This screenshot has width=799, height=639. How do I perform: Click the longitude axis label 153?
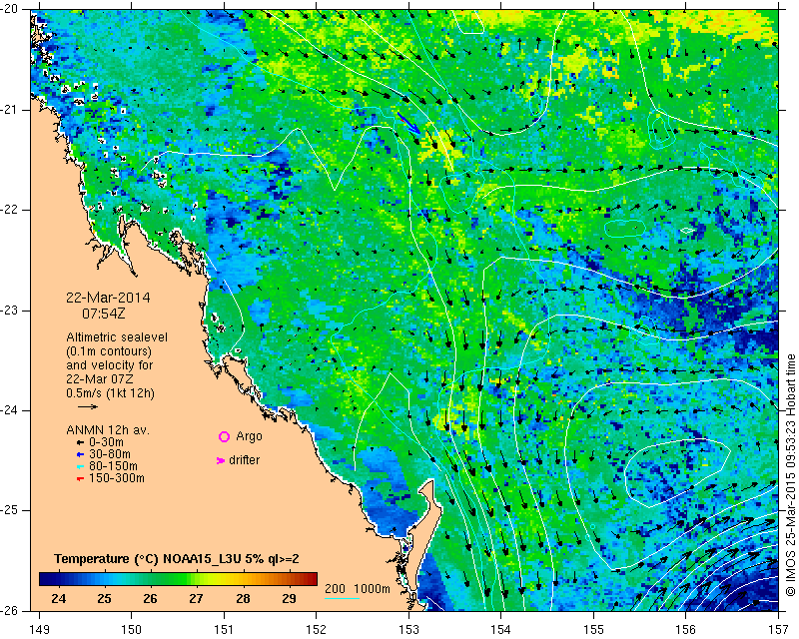(x=408, y=630)
